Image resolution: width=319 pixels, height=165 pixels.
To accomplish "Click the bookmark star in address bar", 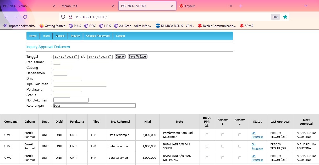I will (x=285, y=17).
